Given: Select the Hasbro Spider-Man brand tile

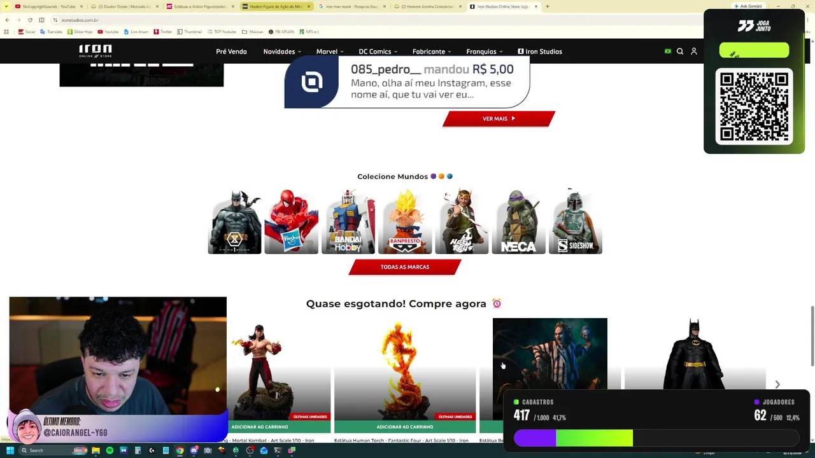Looking at the screenshot, I should click(x=291, y=221).
